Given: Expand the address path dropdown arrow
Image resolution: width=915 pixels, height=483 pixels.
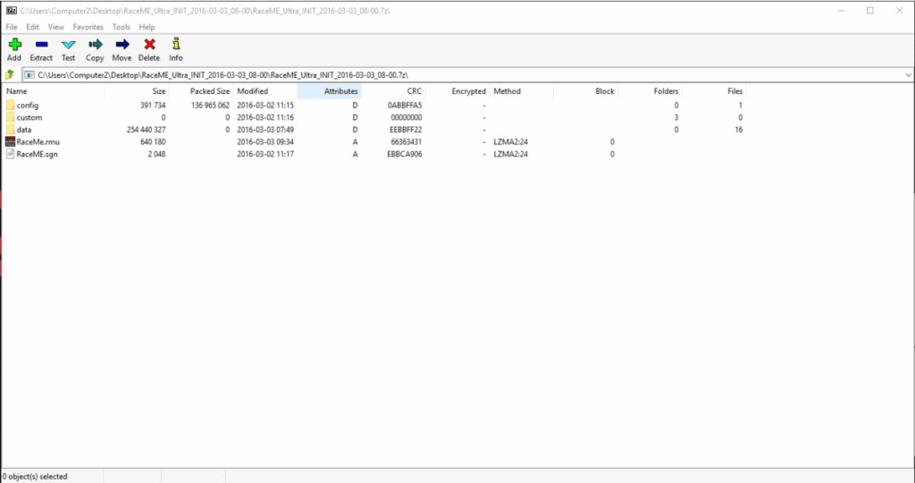Looking at the screenshot, I should [907, 75].
